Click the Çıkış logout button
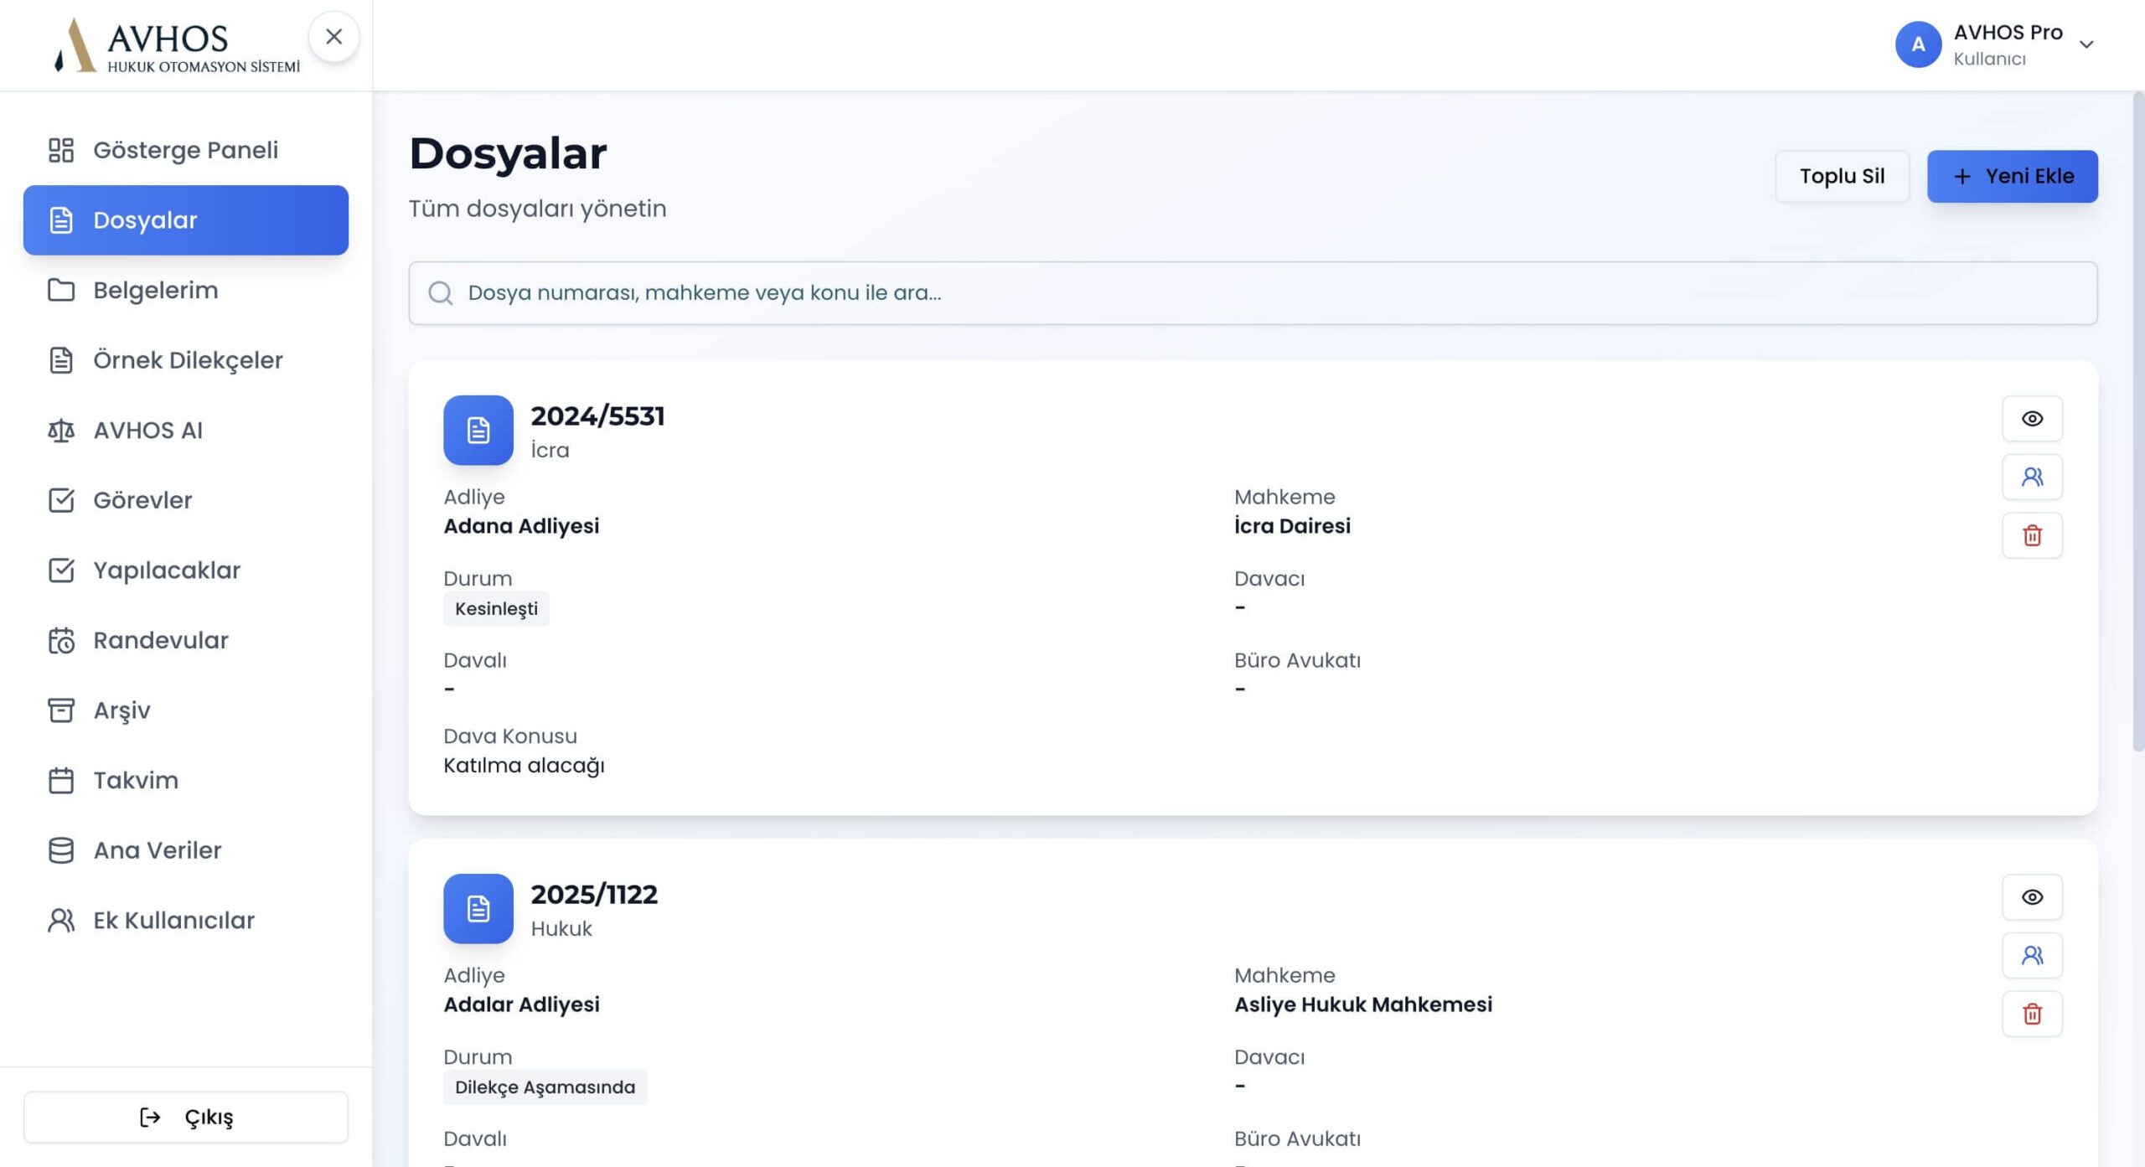The width and height of the screenshot is (2145, 1167). 185,1117
